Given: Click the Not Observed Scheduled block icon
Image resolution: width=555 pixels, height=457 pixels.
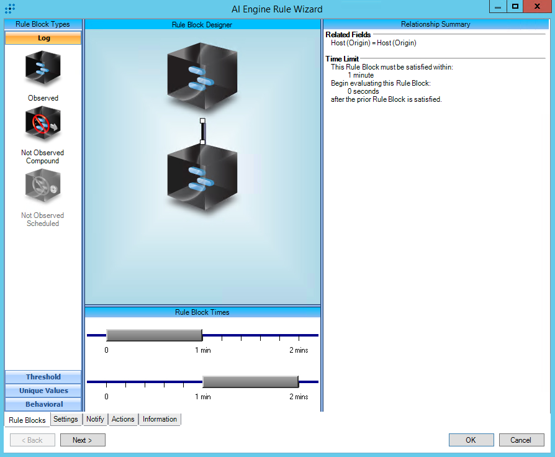Looking at the screenshot, I should (x=43, y=187).
